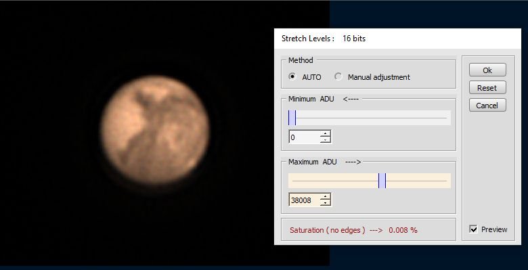Image resolution: width=528 pixels, height=270 pixels.
Task: Click the Maximum ADU value field
Action: 305,200
